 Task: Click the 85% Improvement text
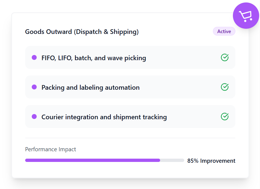tap(211, 161)
